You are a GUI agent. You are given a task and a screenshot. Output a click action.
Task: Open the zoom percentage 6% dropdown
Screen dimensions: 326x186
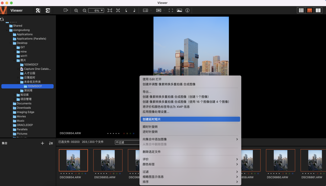[x=96, y=10]
